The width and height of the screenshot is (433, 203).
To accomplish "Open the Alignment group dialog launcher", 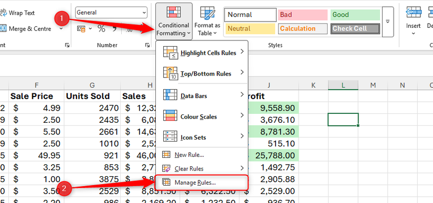I will (67, 45).
